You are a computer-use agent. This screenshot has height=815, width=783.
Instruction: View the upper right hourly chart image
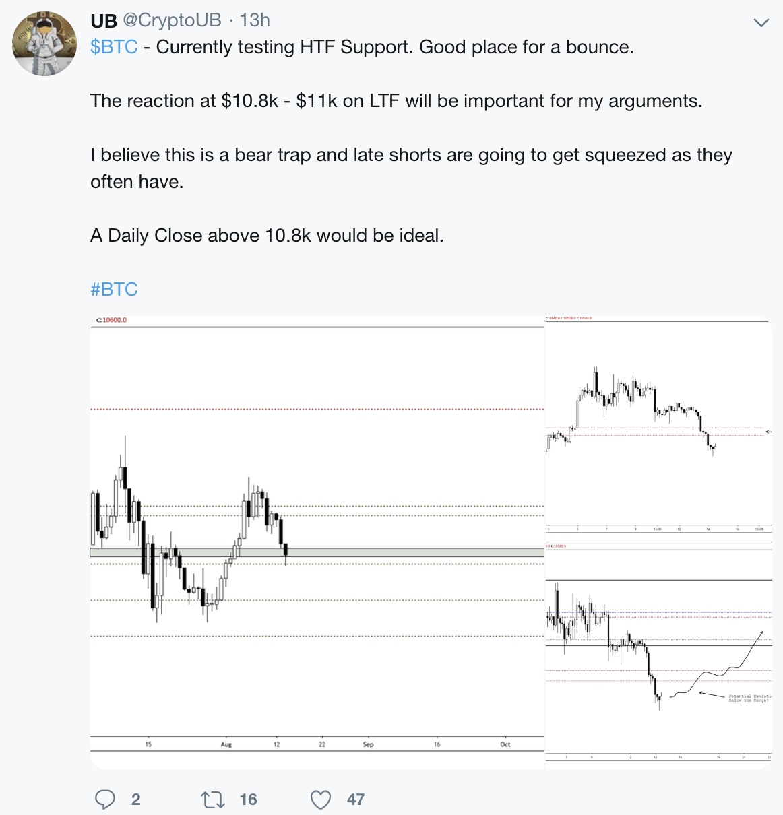pos(658,426)
